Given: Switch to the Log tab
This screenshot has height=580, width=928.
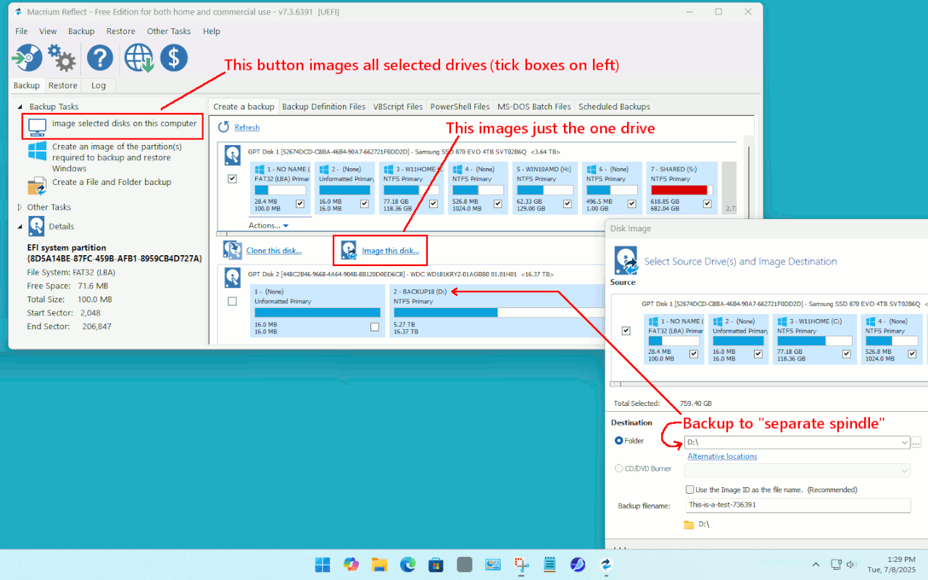Looking at the screenshot, I should coord(99,86).
